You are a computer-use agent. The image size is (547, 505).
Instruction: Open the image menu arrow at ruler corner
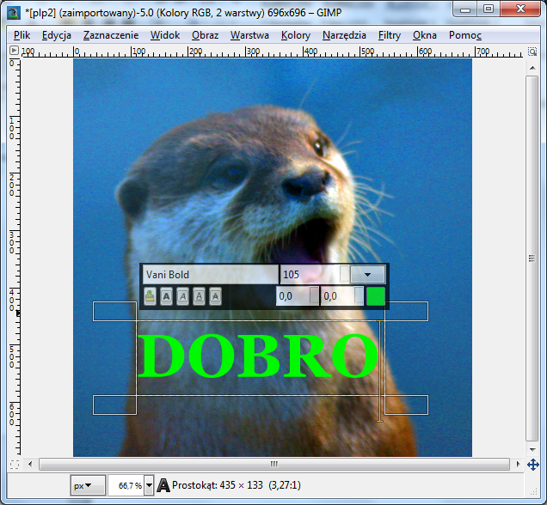[14, 51]
